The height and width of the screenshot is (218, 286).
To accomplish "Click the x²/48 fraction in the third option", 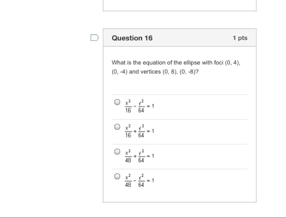I will pyautogui.click(x=128, y=156).
